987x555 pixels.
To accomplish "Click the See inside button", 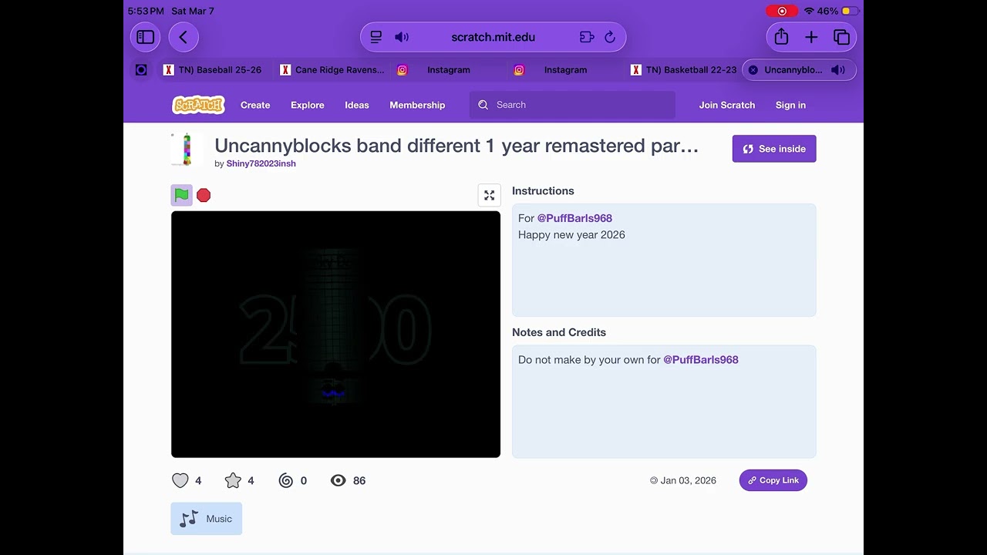I will 774,149.
